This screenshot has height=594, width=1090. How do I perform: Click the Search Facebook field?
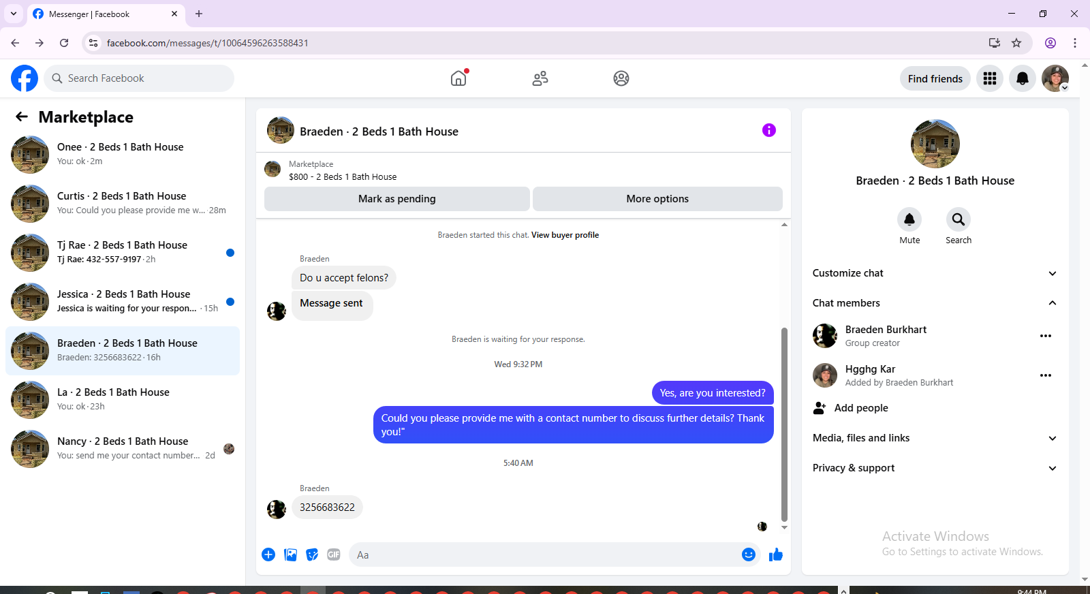[x=139, y=78]
